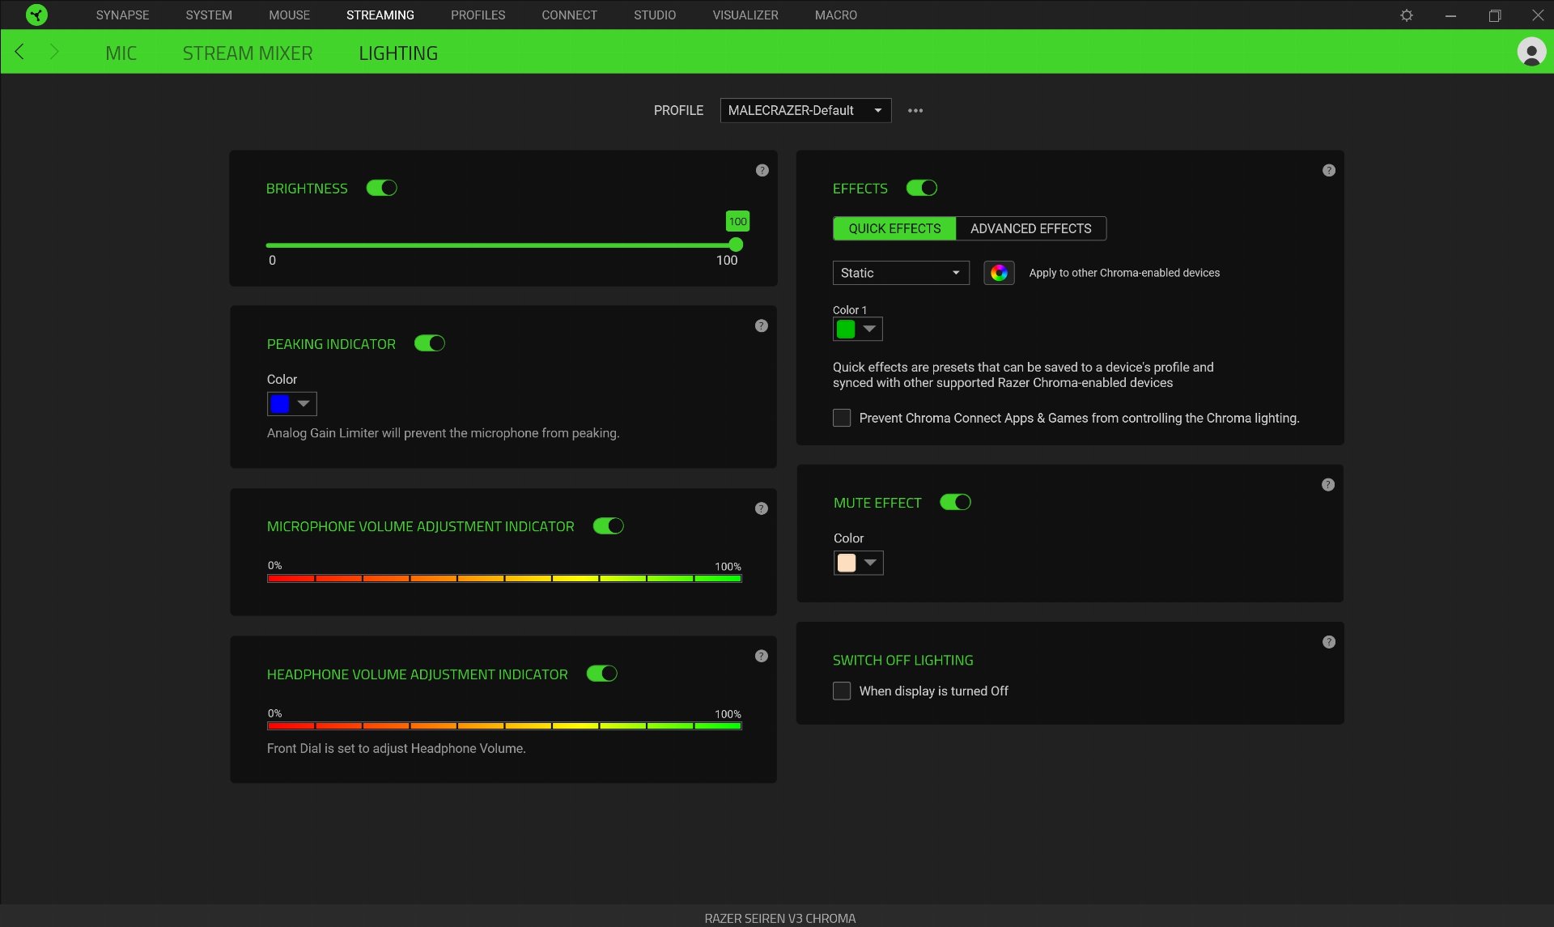
Task: Expand Color 1 dropdown arrow
Action: (869, 329)
